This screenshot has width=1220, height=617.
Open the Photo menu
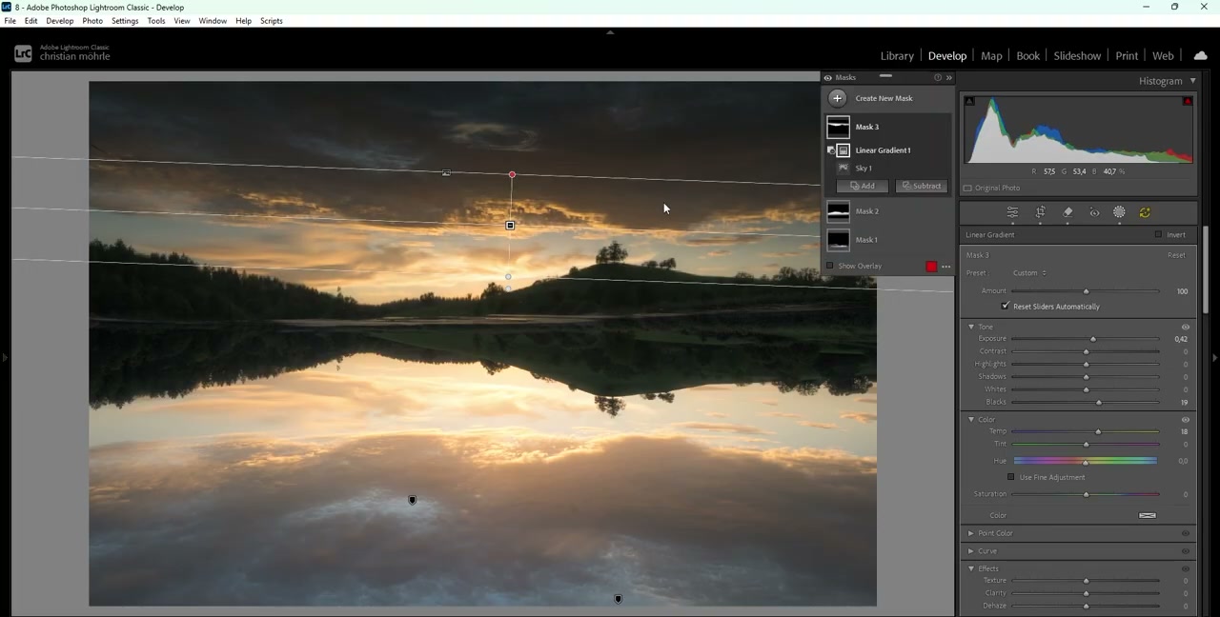(92, 21)
